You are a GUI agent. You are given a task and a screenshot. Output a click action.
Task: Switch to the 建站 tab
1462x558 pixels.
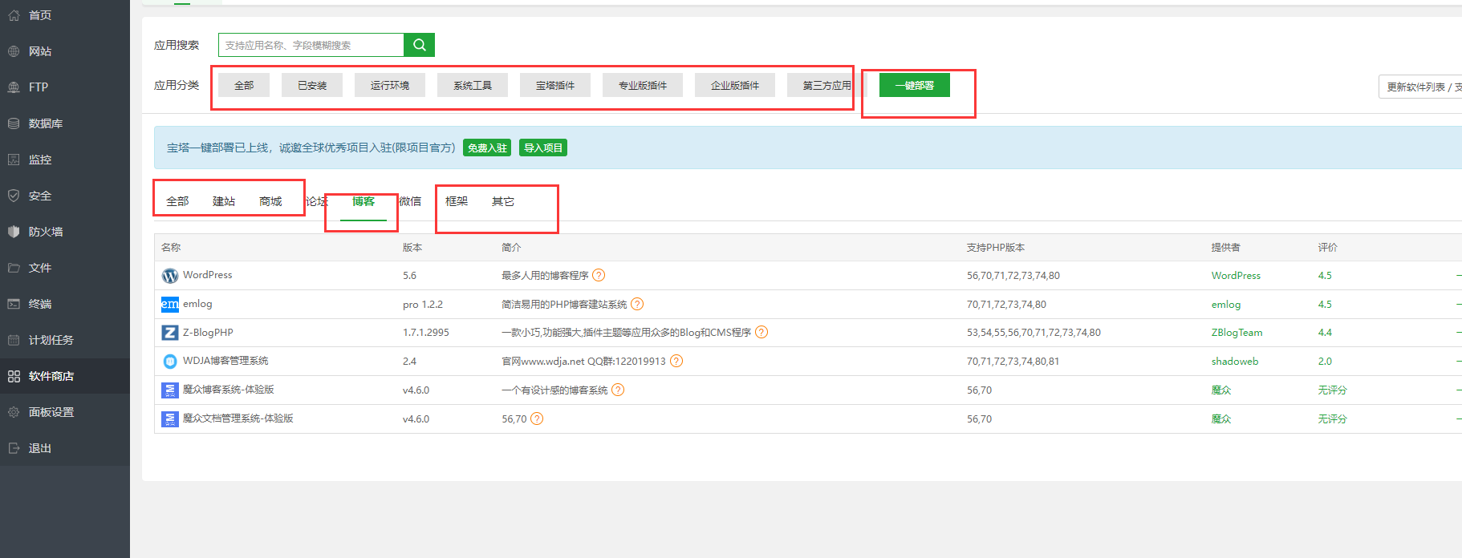point(224,201)
